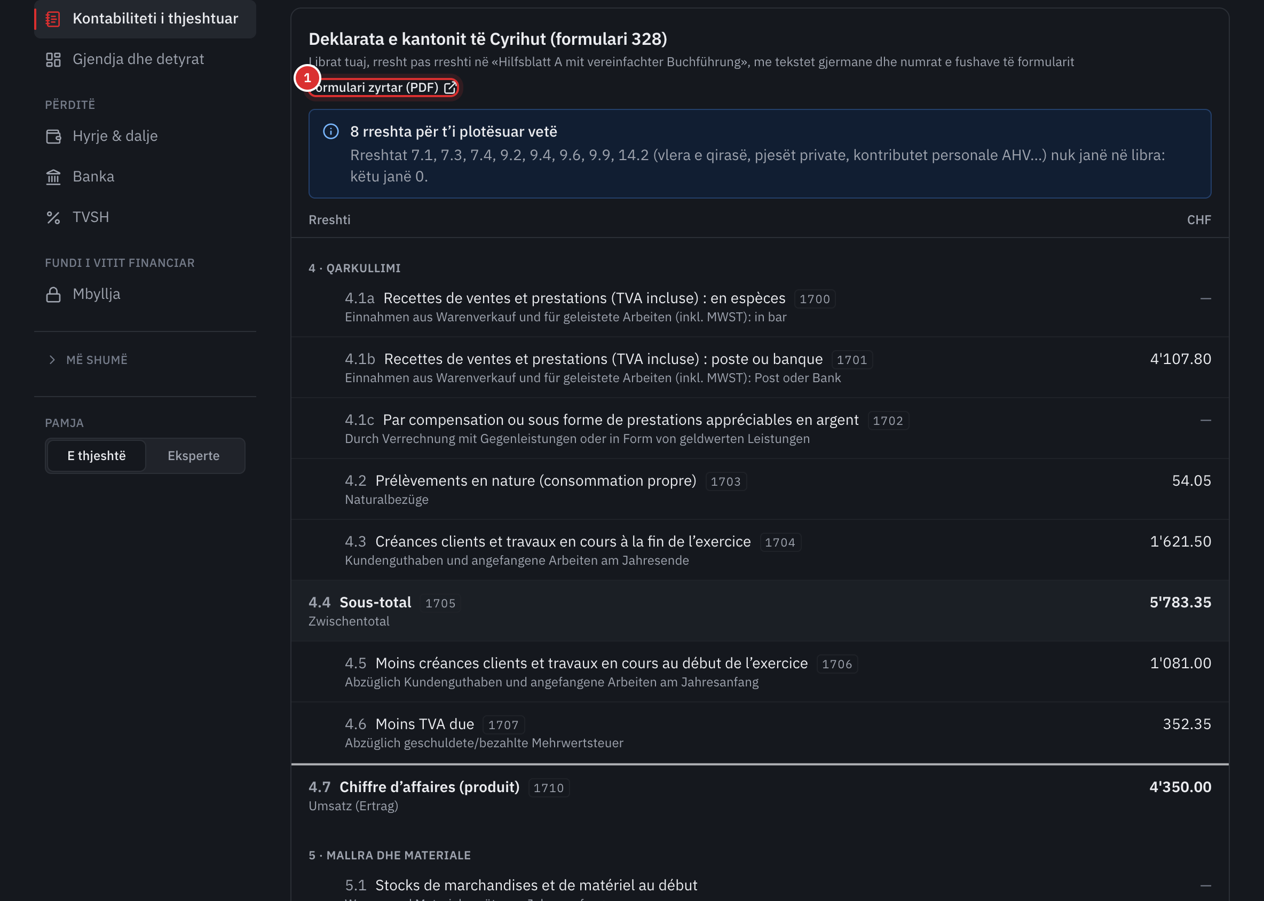Click the 1705 field code badge
The image size is (1264, 901).
440,603
